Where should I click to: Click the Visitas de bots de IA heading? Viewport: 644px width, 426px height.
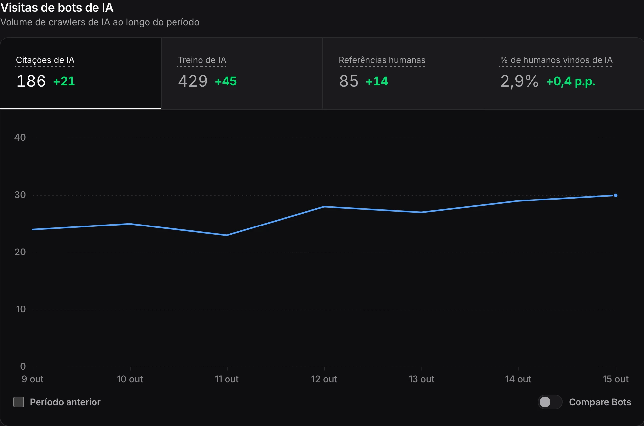[x=57, y=7]
